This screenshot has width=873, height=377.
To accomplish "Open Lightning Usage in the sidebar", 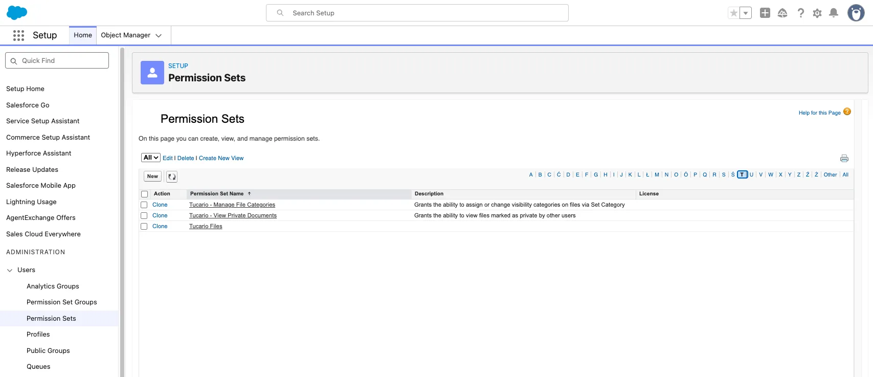I will [x=32, y=202].
